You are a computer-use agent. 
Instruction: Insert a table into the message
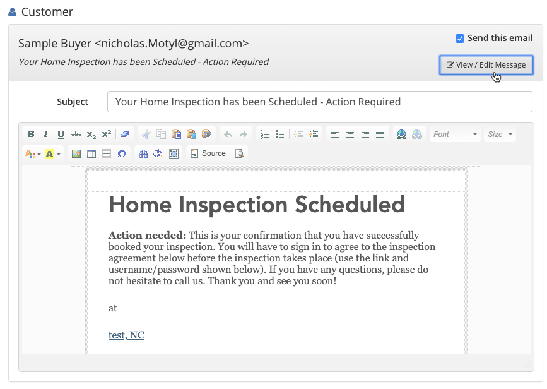tap(91, 153)
